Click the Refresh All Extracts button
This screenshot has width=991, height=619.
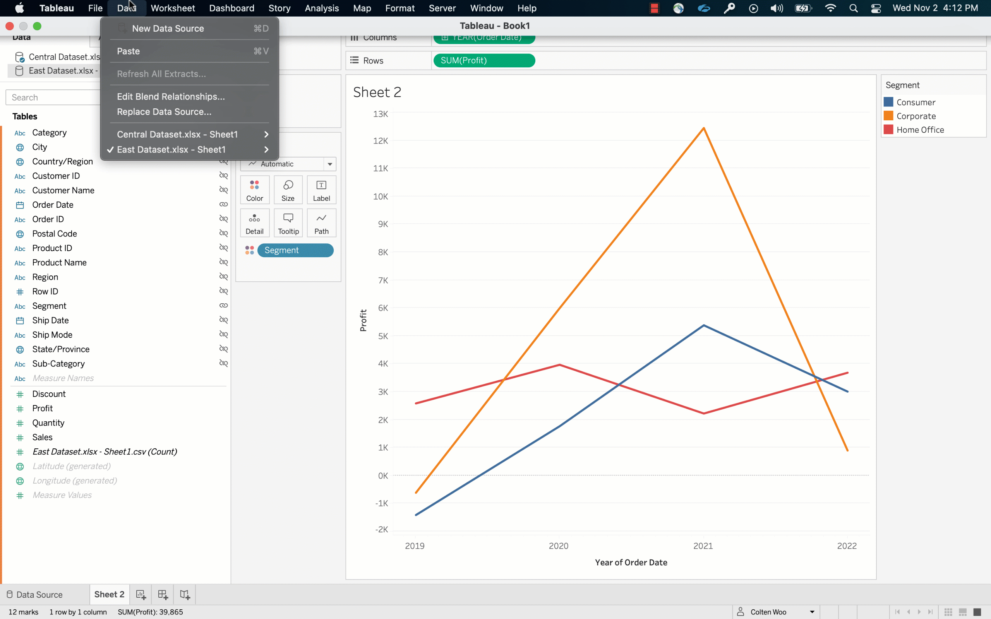click(161, 74)
